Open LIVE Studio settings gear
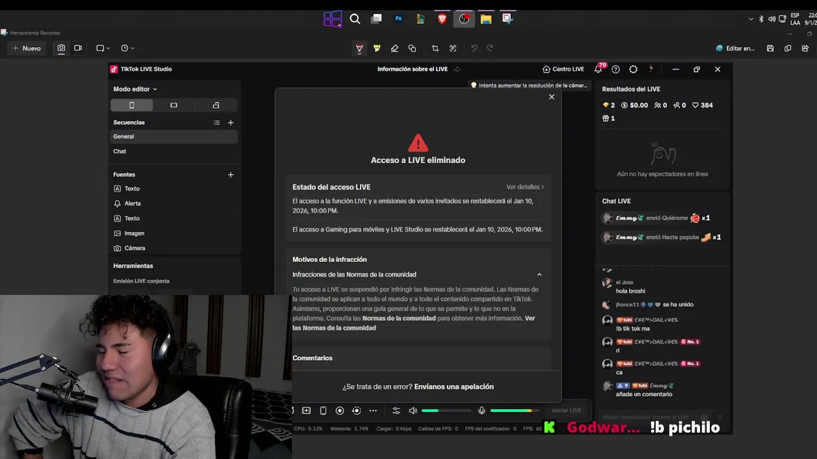The height and width of the screenshot is (459, 817). tap(633, 69)
